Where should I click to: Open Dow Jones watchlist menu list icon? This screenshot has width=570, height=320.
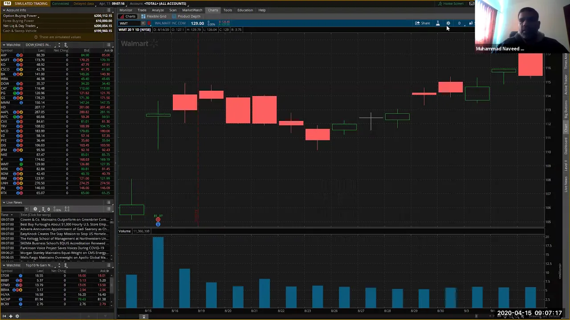pyautogui.click(x=109, y=44)
